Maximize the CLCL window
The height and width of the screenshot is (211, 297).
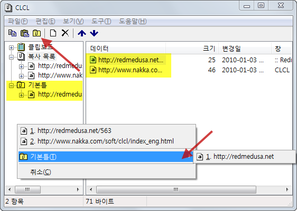(261, 5)
